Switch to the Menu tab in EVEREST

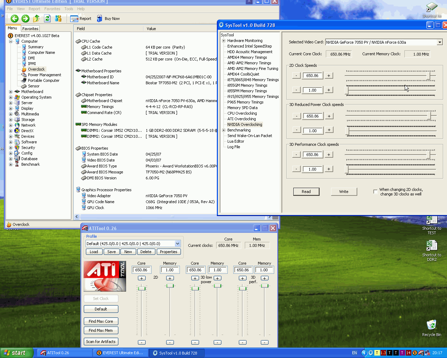(13, 28)
